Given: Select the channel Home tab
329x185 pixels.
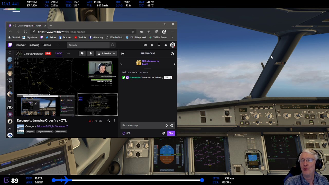Looking at the screenshot, I should click(59, 53).
